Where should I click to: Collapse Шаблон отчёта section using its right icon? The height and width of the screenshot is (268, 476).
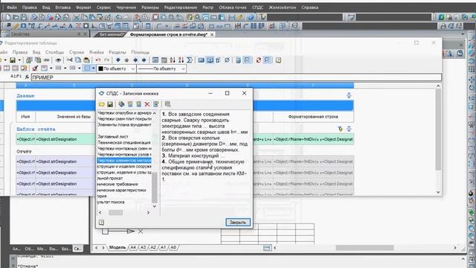coord(349,129)
